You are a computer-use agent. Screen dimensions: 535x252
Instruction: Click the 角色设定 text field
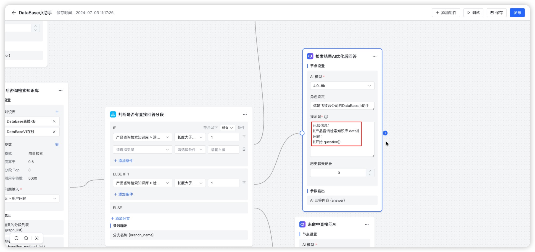342,105
